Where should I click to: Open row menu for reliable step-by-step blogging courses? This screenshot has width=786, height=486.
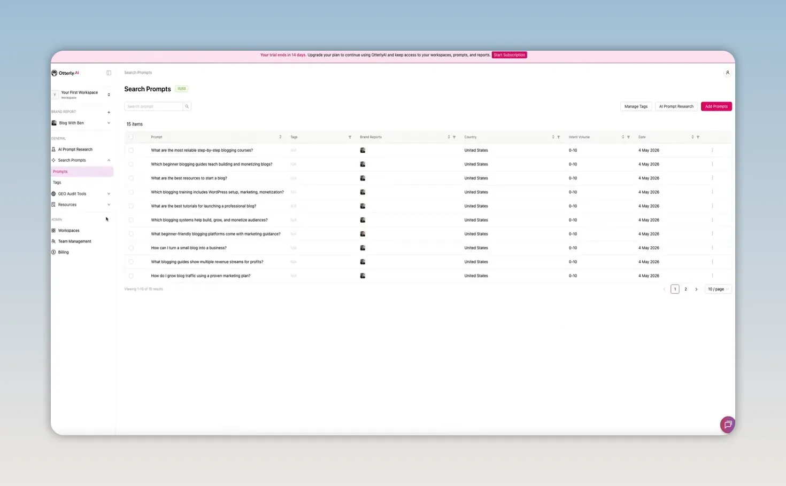coord(712,150)
